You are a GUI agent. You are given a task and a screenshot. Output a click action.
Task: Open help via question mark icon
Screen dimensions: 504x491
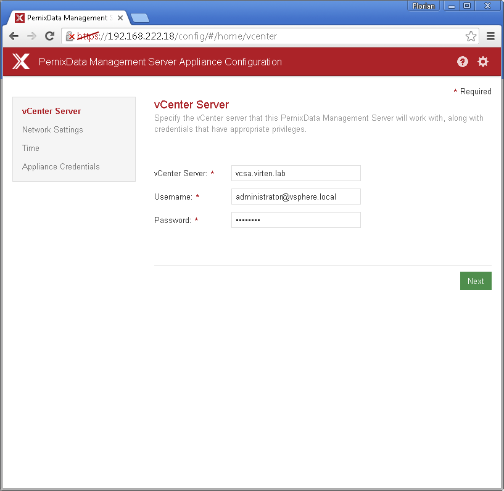tap(463, 62)
